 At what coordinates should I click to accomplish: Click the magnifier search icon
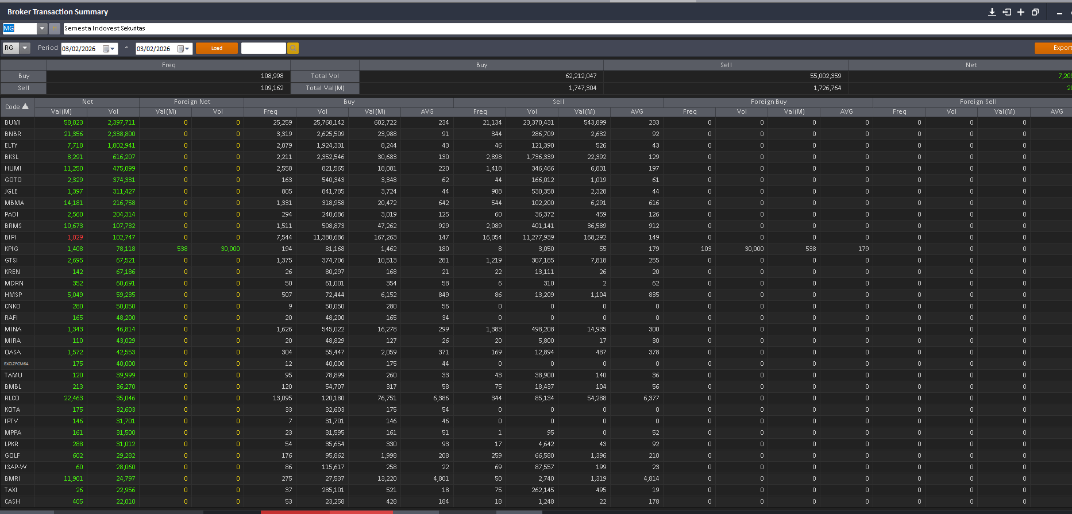(293, 48)
